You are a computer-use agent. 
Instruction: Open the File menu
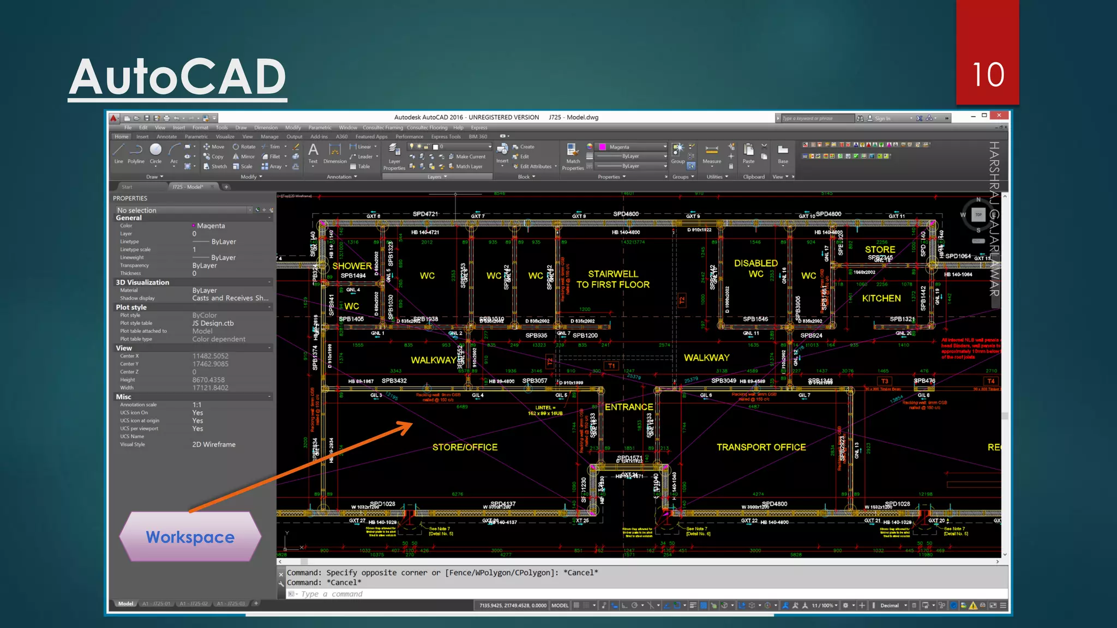pos(128,128)
